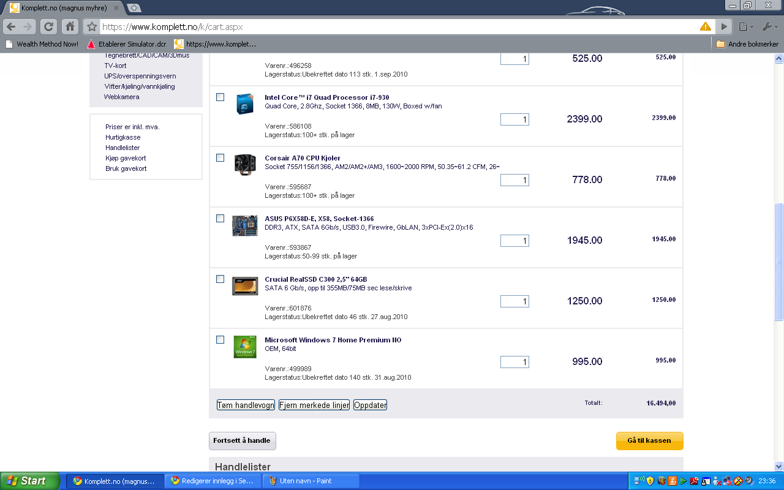This screenshot has height=490, width=784.
Task: Open the Windows Start menu
Action: (x=30, y=481)
